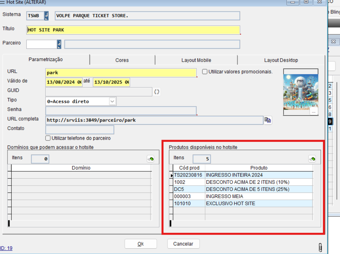
Task: Select the INGRESSO MEIA product row
Action: 224,196
